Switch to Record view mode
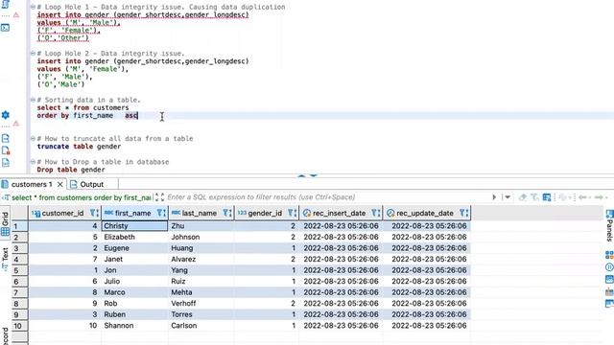The image size is (614, 345). coord(5,336)
